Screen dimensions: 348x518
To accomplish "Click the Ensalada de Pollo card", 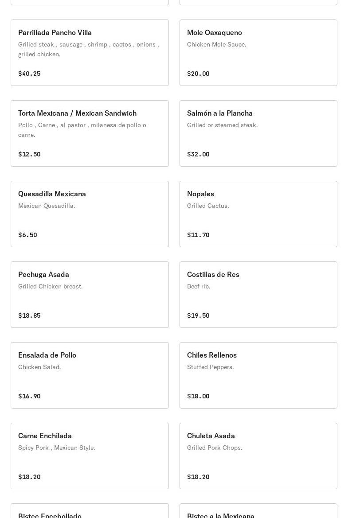I will click(90, 375).
